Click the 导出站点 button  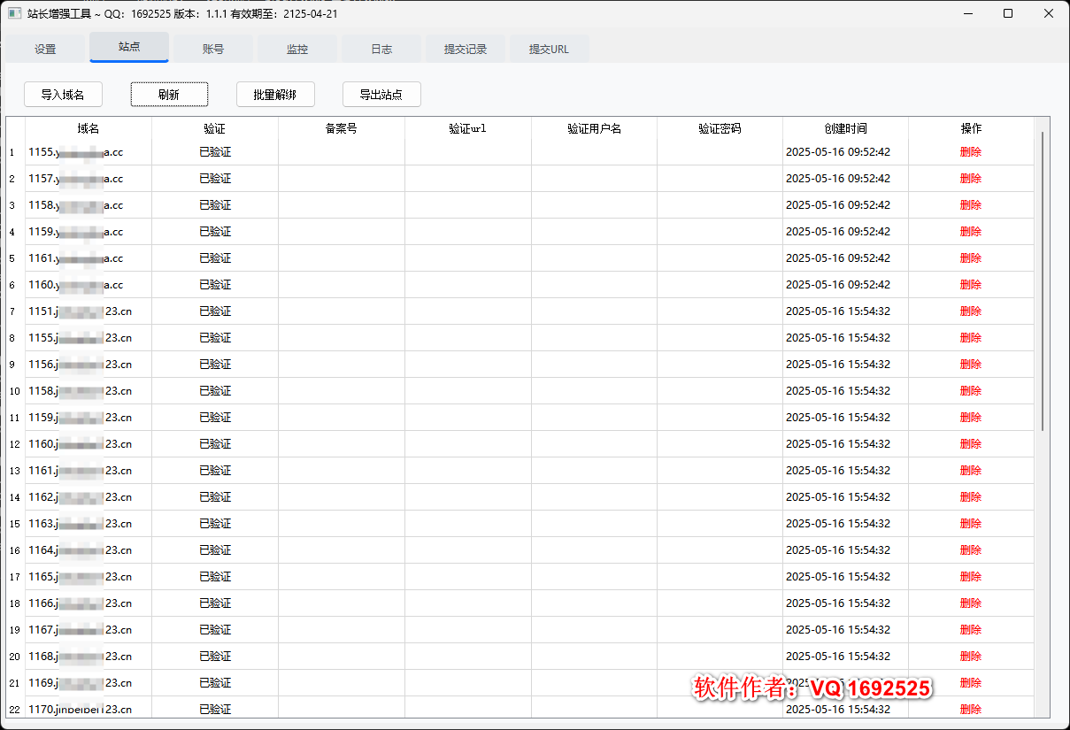[381, 95]
